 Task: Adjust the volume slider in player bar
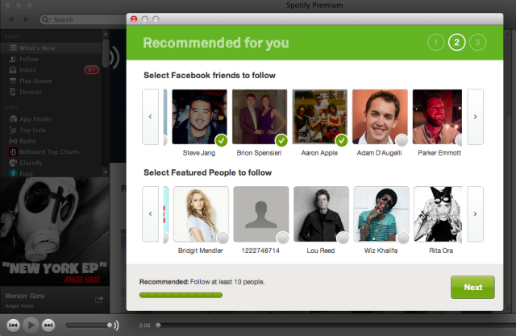click(x=89, y=326)
